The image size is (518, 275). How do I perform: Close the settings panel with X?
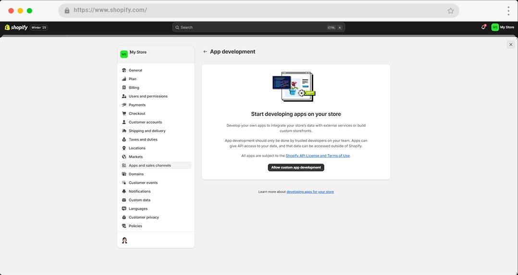point(511,45)
